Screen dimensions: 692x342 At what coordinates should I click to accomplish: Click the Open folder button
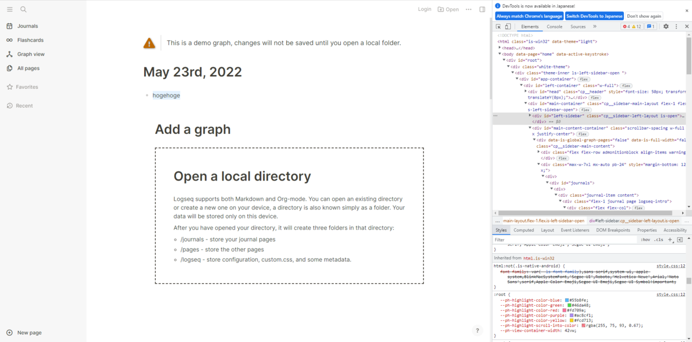tap(448, 9)
